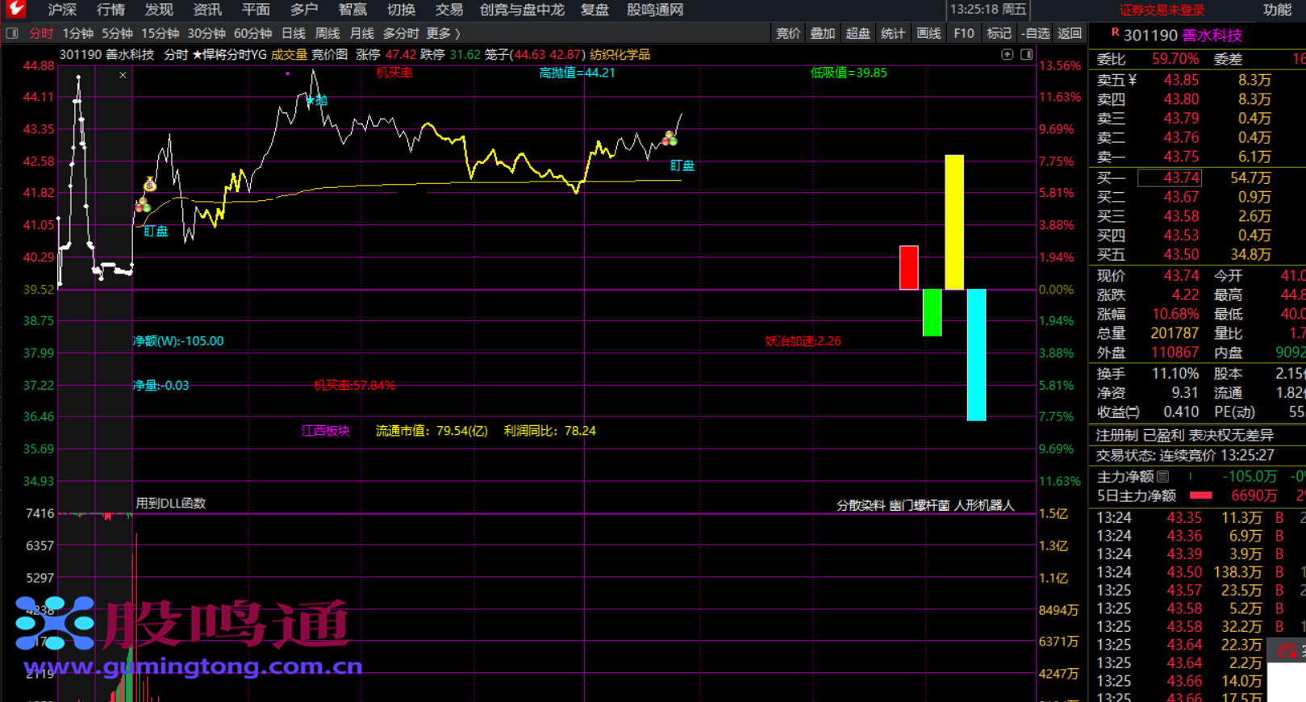The width and height of the screenshot is (1306, 702).
Task: Open the 股鸣通网 menu
Action: (x=655, y=10)
